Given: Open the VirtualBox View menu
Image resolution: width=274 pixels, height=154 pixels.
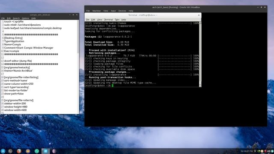Looking at the screenshot, I should click(106, 11).
